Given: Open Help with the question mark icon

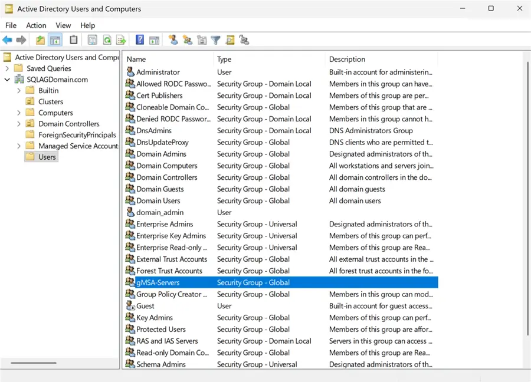Looking at the screenshot, I should [x=139, y=40].
